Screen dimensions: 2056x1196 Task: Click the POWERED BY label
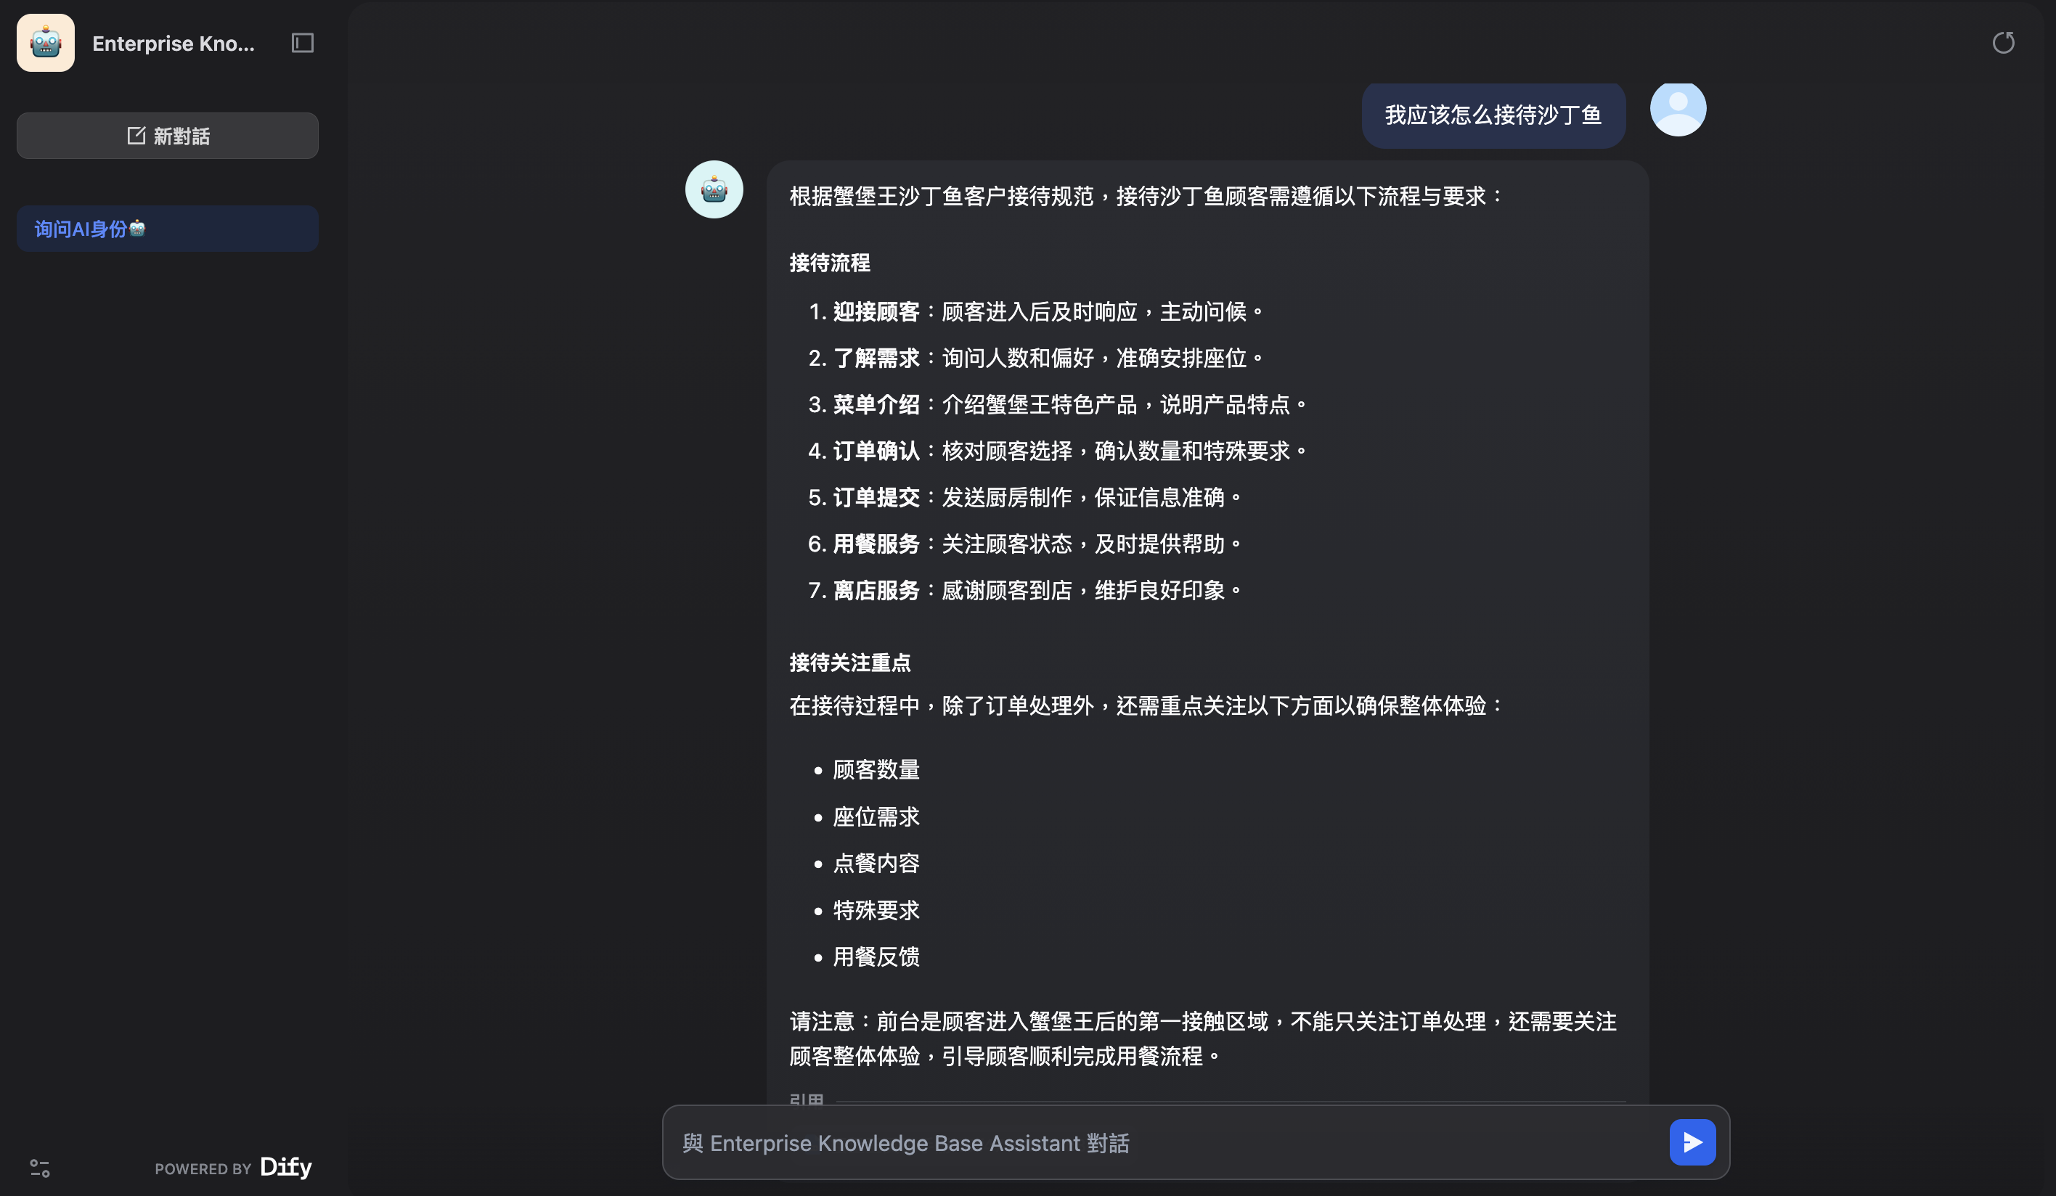coord(203,1169)
